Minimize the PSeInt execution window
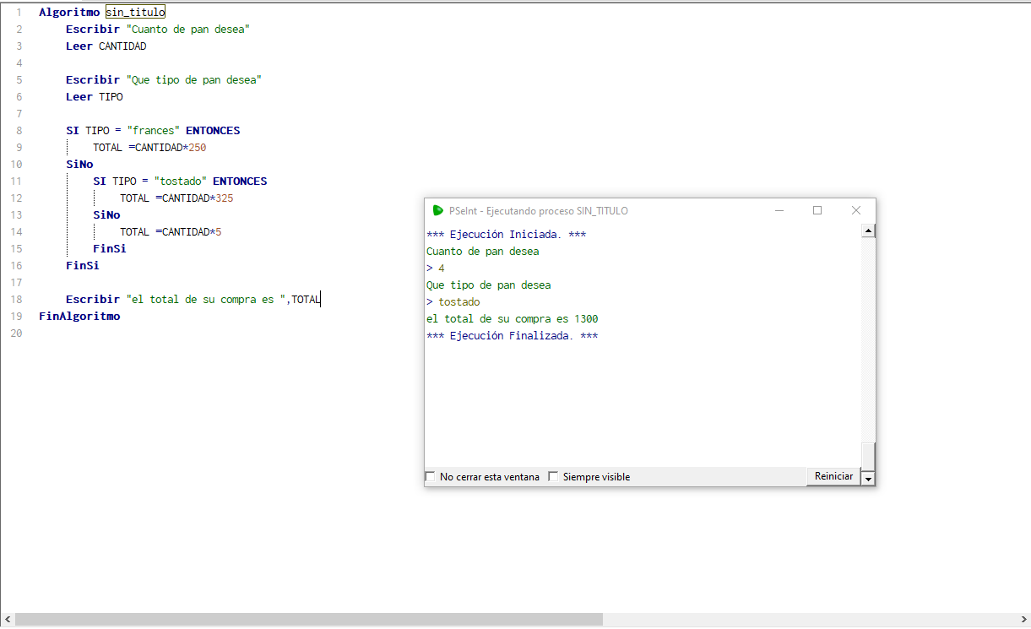 pos(779,210)
